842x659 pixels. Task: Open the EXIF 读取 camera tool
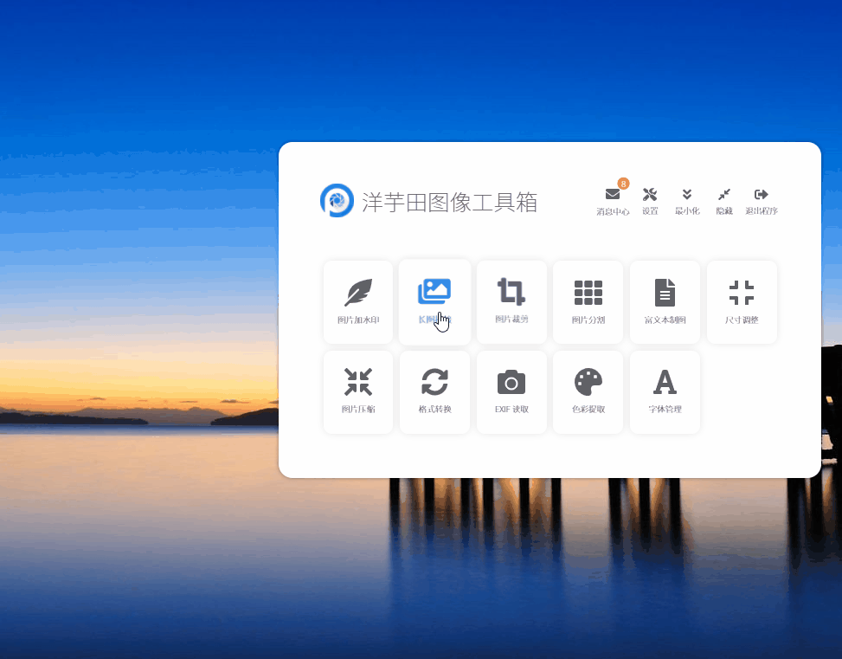(511, 392)
